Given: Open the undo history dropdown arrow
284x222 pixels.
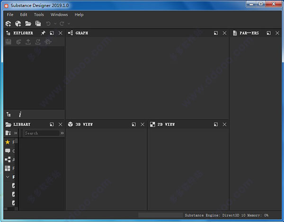Looking at the screenshot, I should pos(55,24).
